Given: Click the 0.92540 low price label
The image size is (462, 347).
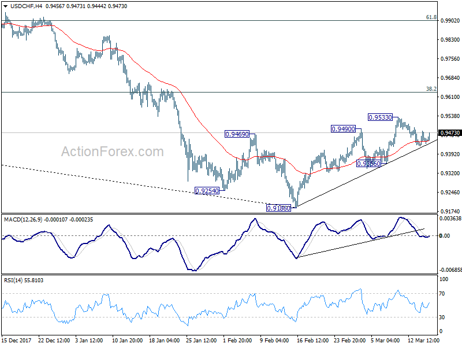Looking at the screenshot, I should coord(207,191).
